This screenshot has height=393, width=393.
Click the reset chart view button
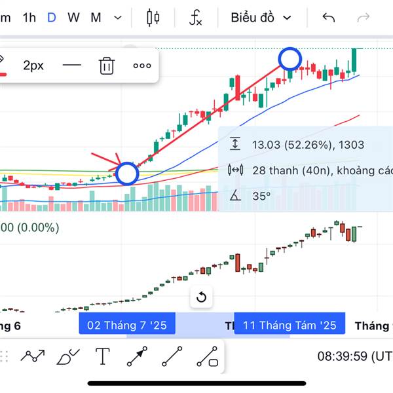(x=201, y=297)
